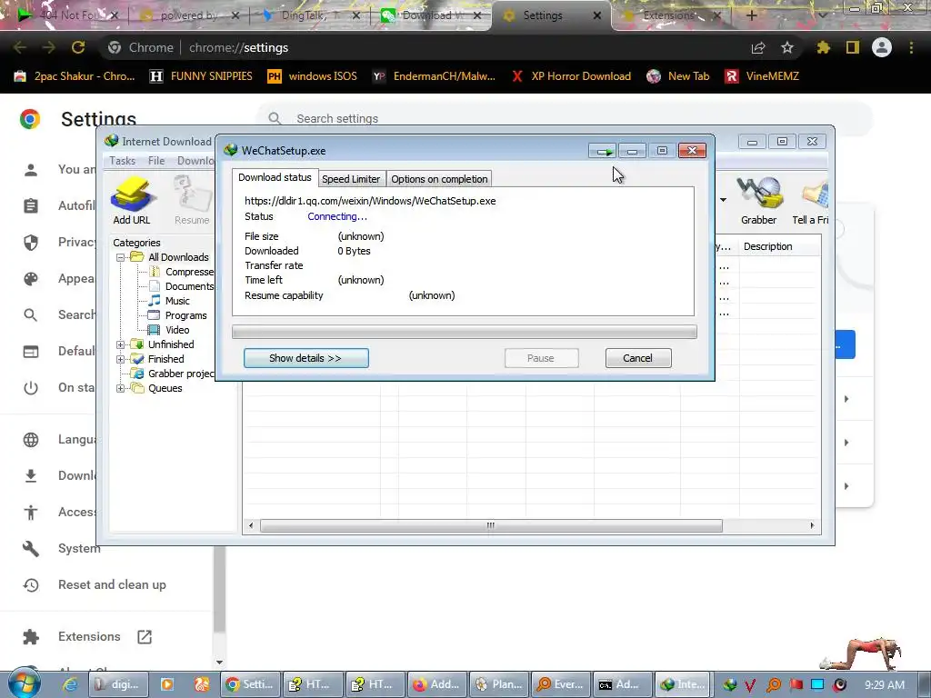Screen dimensions: 931x698
Task: Open the File menu in IDM
Action: click(156, 161)
